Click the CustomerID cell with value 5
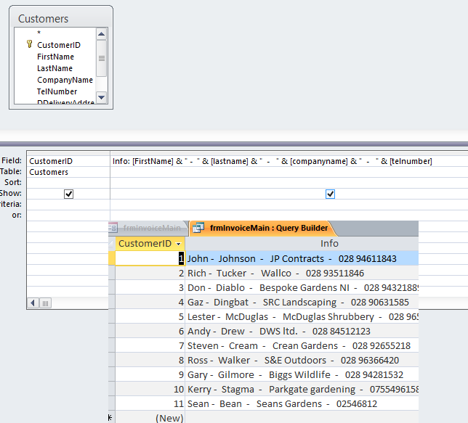468x423 pixels. [150, 316]
